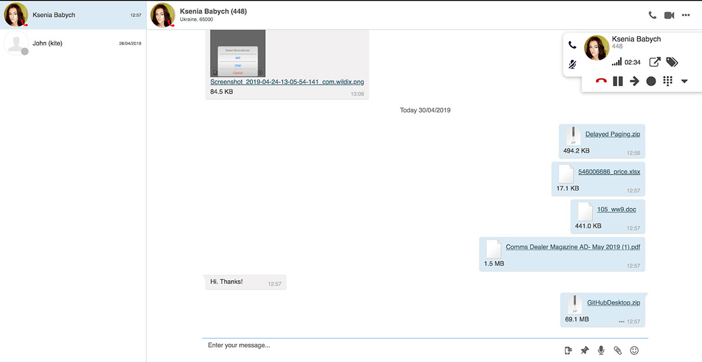Open the 105_ww9.doc file
Screen dimensions: 702x362
click(617, 209)
